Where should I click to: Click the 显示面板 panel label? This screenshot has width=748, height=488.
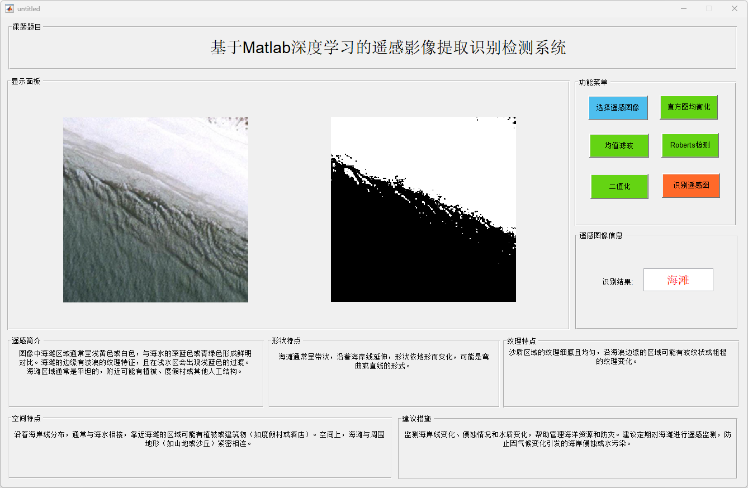26,81
